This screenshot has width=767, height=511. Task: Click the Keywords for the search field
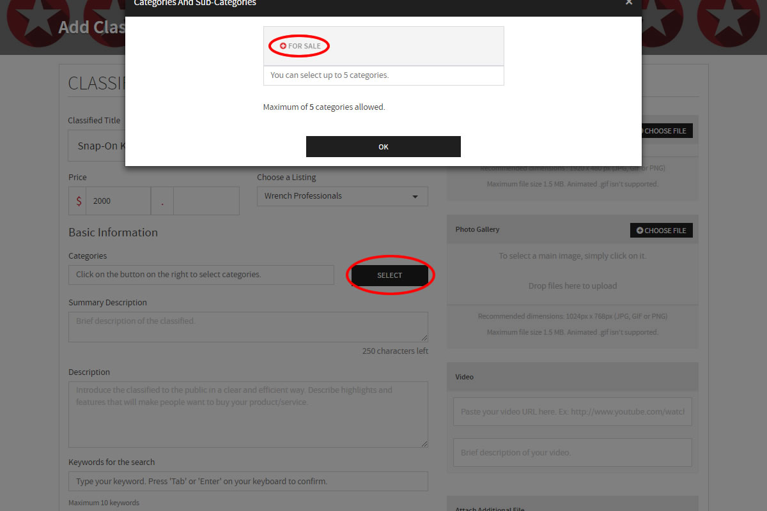click(248, 481)
